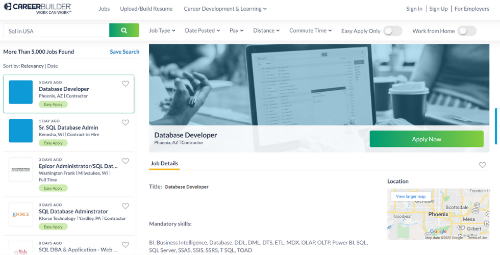Click the blue page scrollbar

[x=496, y=126]
